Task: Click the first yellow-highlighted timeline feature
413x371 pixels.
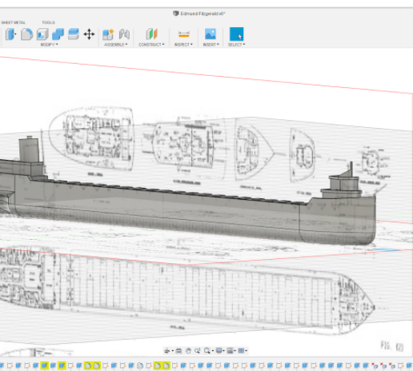Action: click(x=44, y=365)
